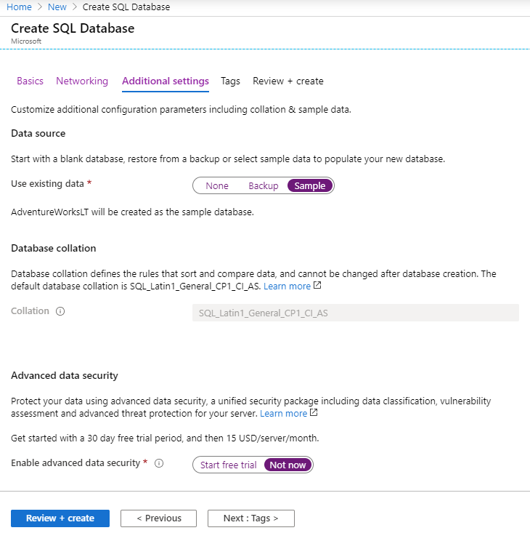
Task: Click the Next : Tags button
Action: 251,518
